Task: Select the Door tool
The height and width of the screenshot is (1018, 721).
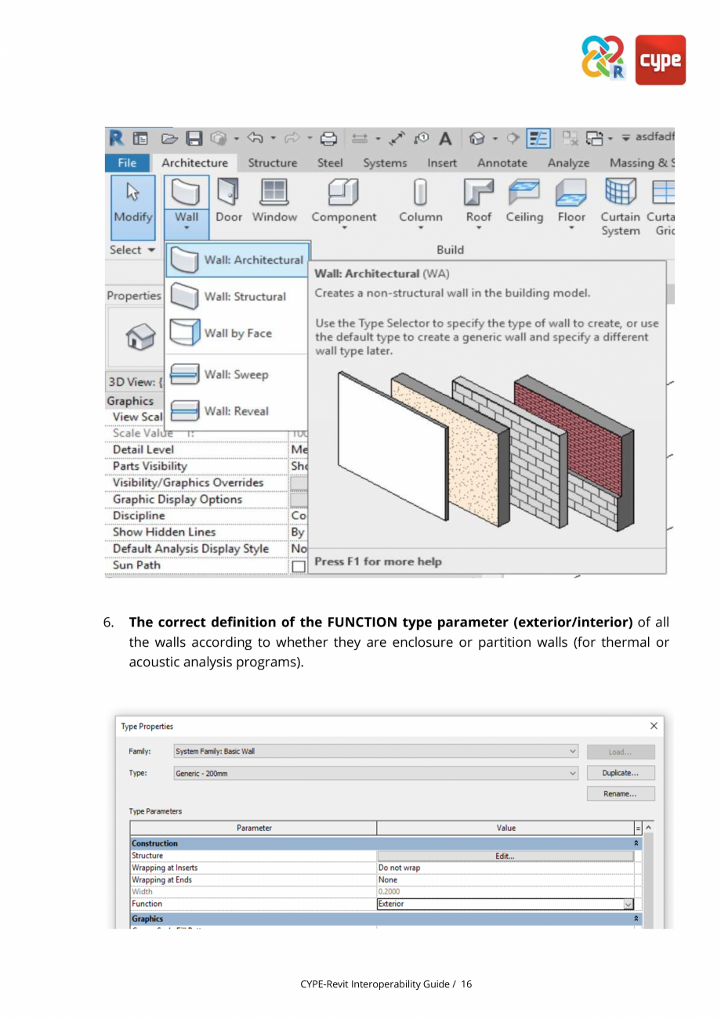Action: (228, 198)
